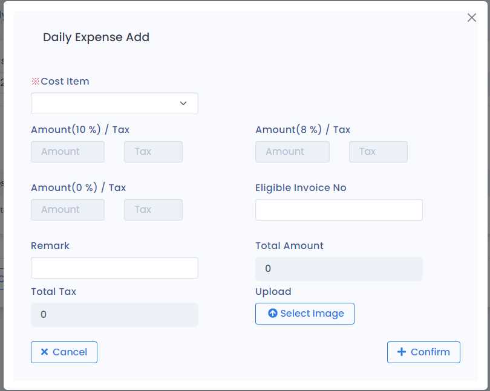Click the X icon on Cancel
490x391 pixels.
tap(44, 352)
